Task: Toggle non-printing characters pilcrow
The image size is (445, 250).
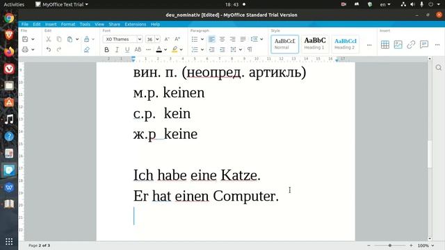Action: [250, 49]
